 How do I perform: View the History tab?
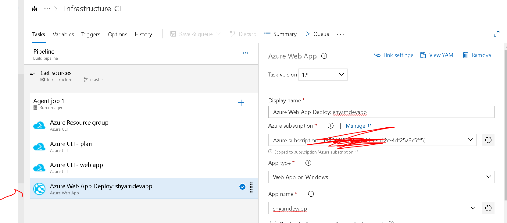click(x=144, y=34)
